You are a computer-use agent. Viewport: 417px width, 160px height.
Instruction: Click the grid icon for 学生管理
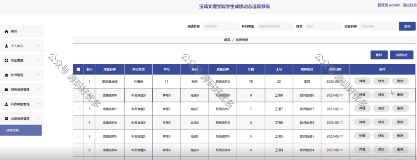(x=7, y=61)
